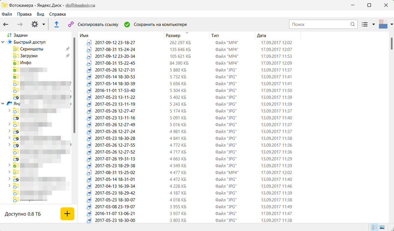
Task: Click the 262 297 КБ size cell
Action: (180, 43)
